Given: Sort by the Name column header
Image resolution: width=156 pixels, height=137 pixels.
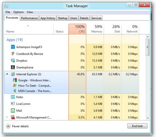Looking at the screenshot, I should 29,29.
